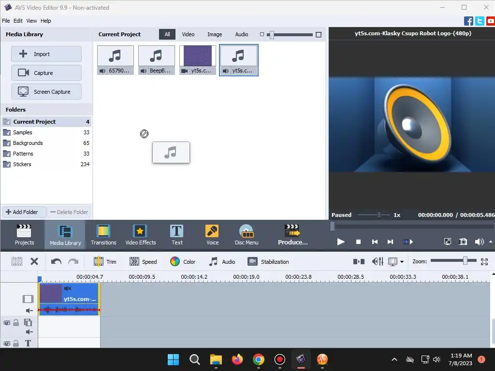This screenshot has width=495, height=371.
Task: Open the Stickers folder
Action: 46,164
